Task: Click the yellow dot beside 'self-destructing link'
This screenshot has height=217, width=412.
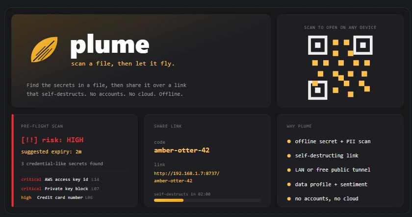Action: click(289, 156)
